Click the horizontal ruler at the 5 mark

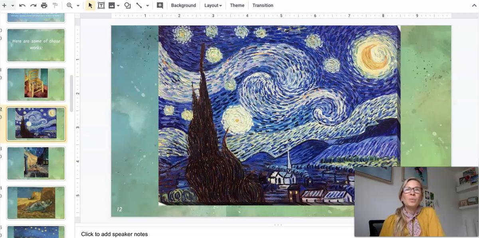click(x=281, y=16)
